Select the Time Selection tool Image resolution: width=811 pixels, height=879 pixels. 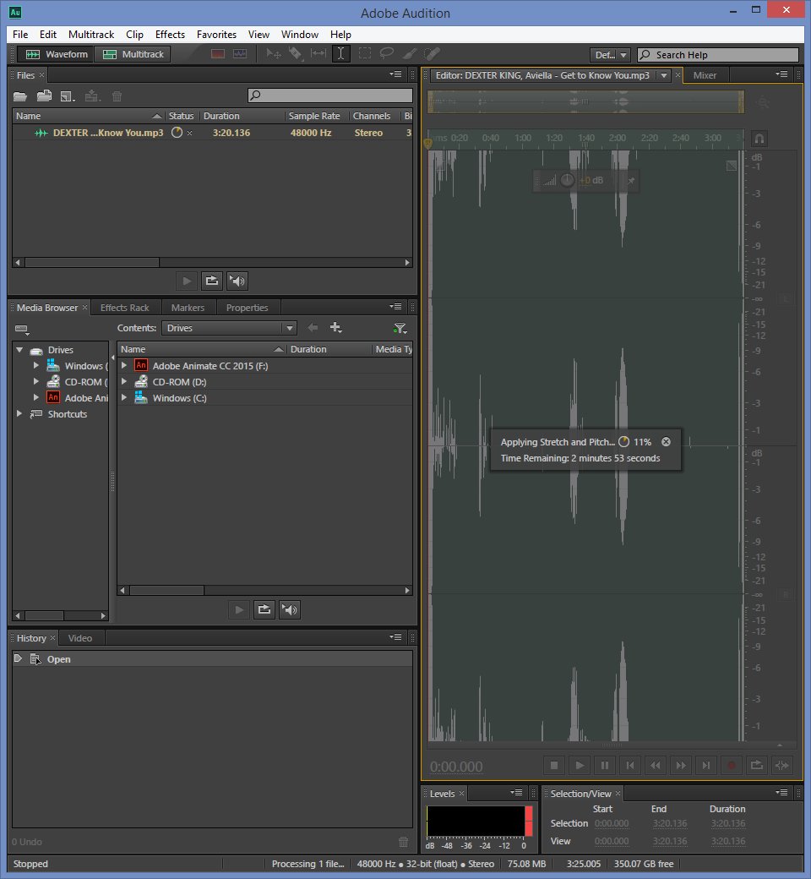pos(340,54)
